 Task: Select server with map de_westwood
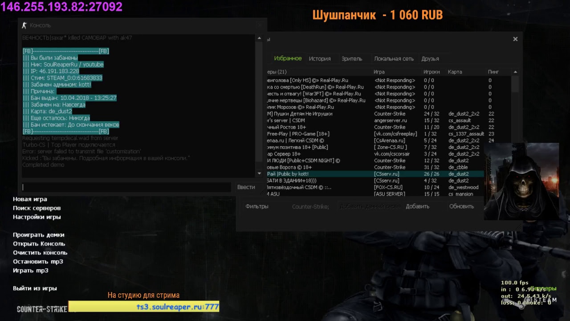click(375, 187)
